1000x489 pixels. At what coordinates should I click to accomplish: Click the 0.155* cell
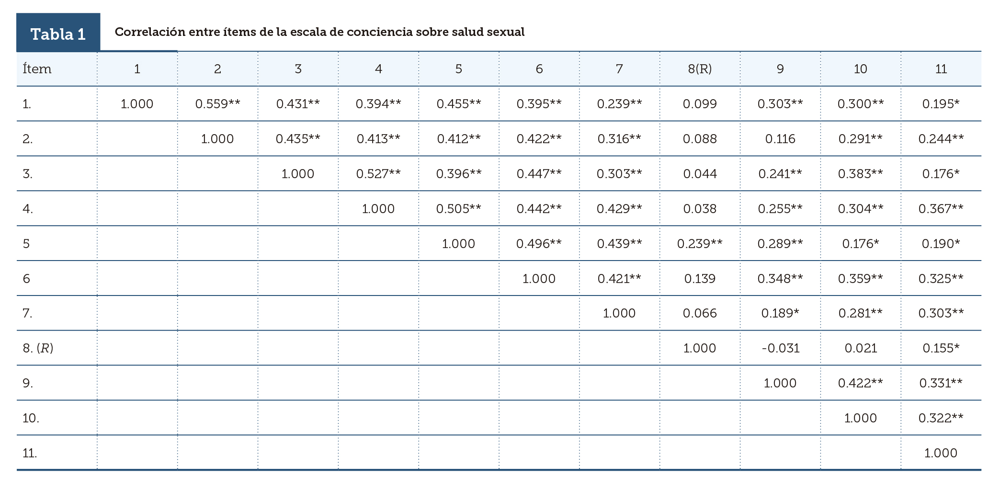pos(941,348)
